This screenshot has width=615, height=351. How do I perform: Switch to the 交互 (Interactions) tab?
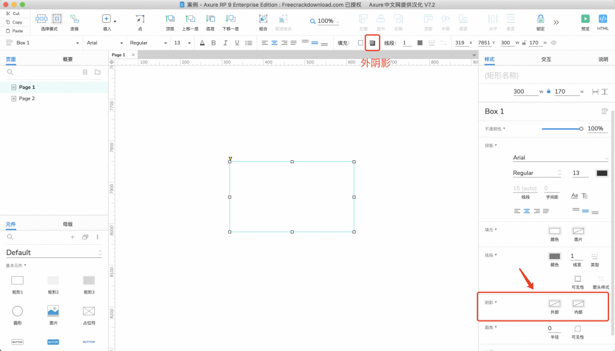pyautogui.click(x=546, y=59)
